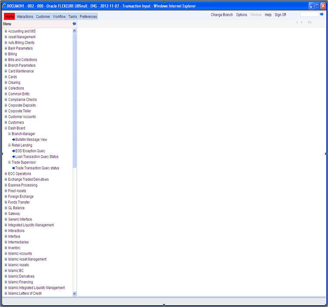Collapse the Dash Board node
The height and width of the screenshot is (307, 328).
pos(6,128)
